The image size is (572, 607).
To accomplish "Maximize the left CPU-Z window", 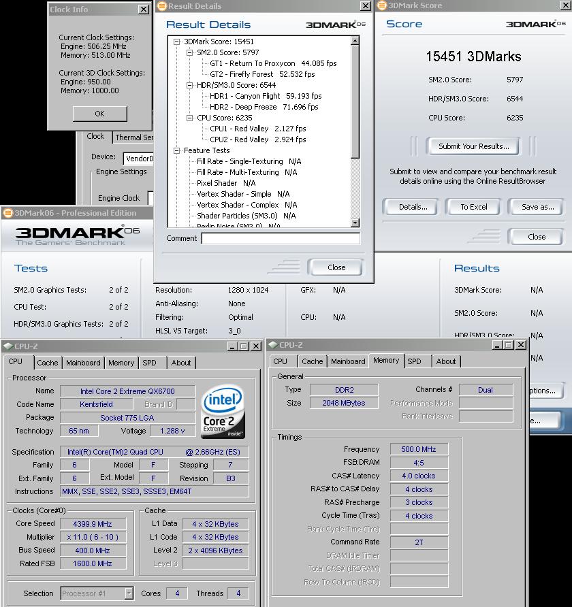I will pyautogui.click(x=244, y=346).
